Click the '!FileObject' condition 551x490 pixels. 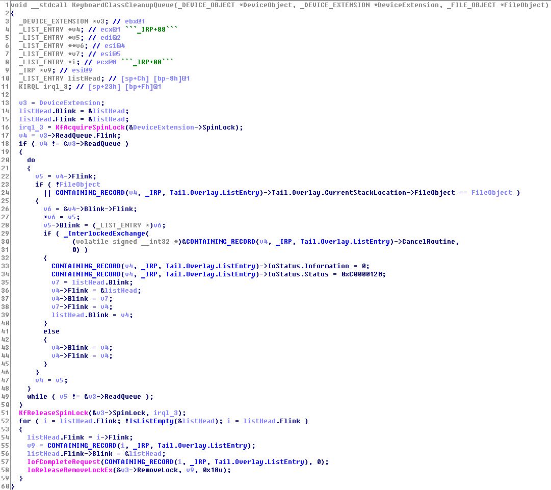(x=78, y=185)
